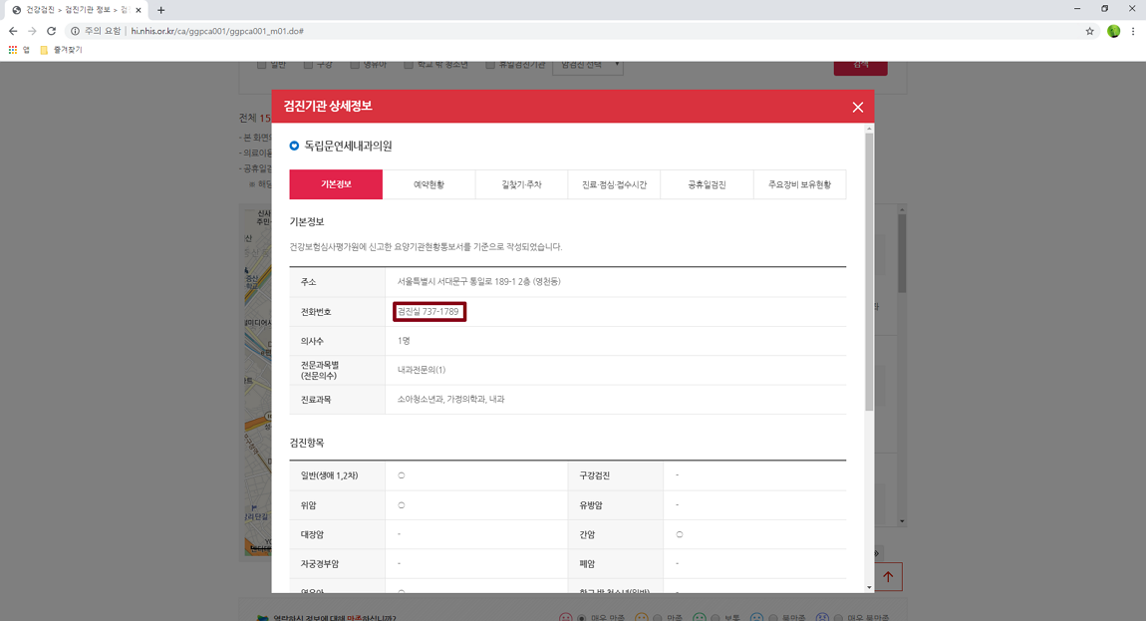
Task: Switch to the 예약현황 tab
Action: point(429,184)
